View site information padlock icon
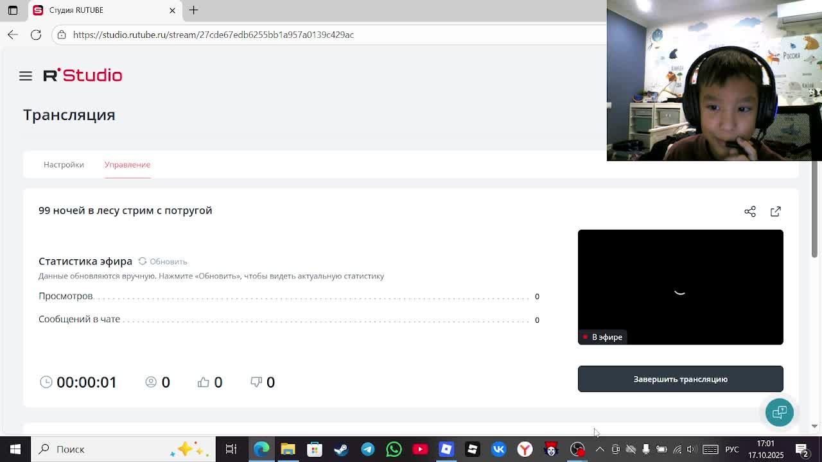Screen dimensions: 822x462 (x=62, y=35)
